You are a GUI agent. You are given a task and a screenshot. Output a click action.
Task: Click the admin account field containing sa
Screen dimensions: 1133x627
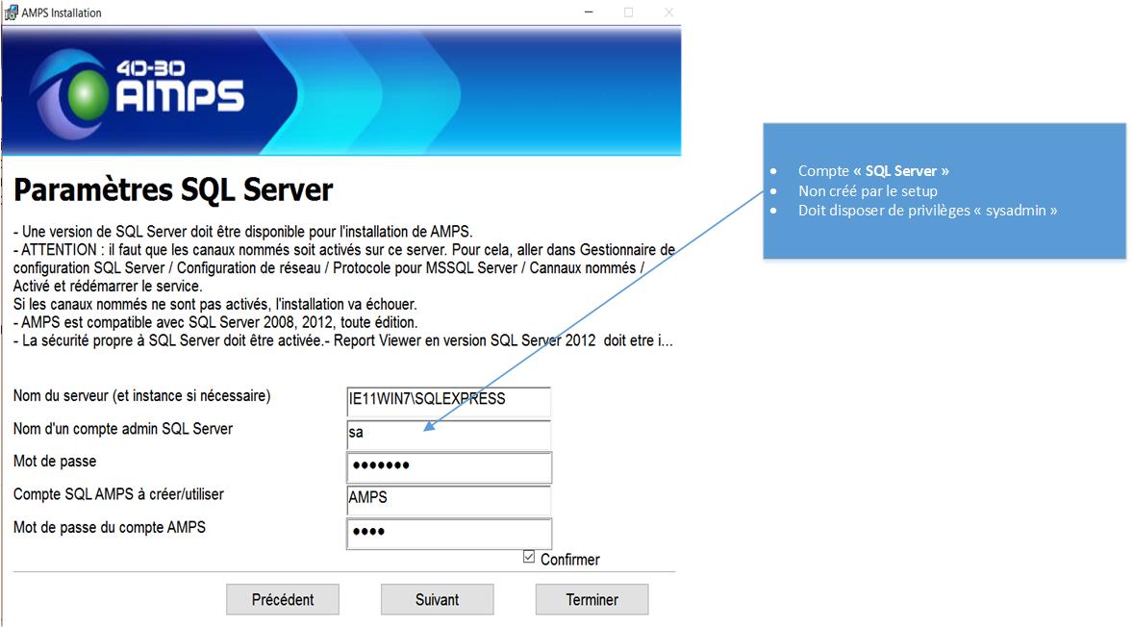[448, 434]
